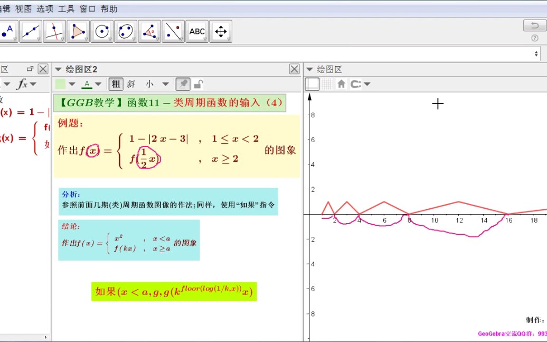The width and height of the screenshot is (547, 342).
Task: Select the Angle measurement tool
Action: [149, 31]
